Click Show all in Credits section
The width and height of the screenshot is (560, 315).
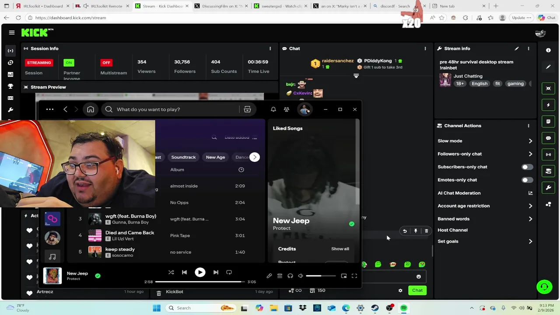pyautogui.click(x=340, y=249)
